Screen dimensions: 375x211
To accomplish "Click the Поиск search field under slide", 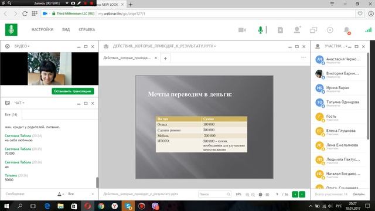I will 212,194.
